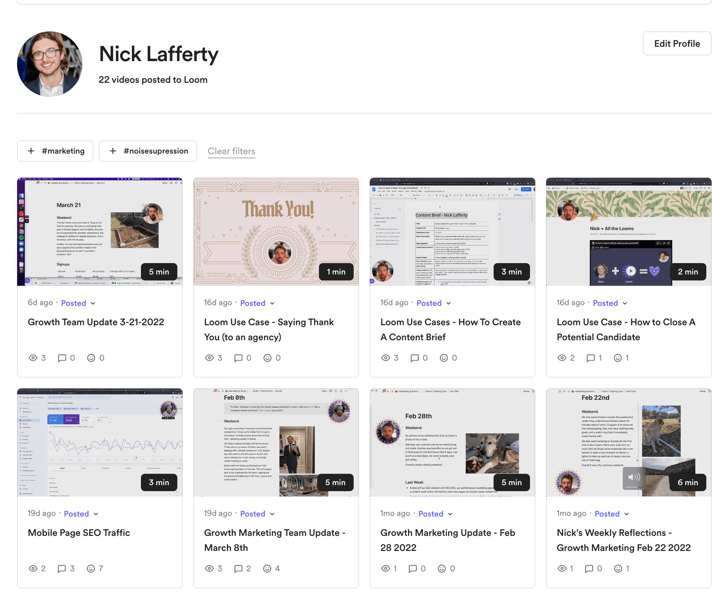
Task: Click reaction smiley on Nick's Weekly Reflections
Action: tap(618, 569)
